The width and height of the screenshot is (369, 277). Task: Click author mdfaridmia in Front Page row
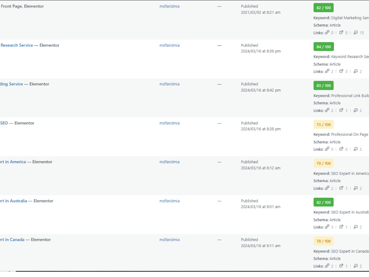(169, 6)
